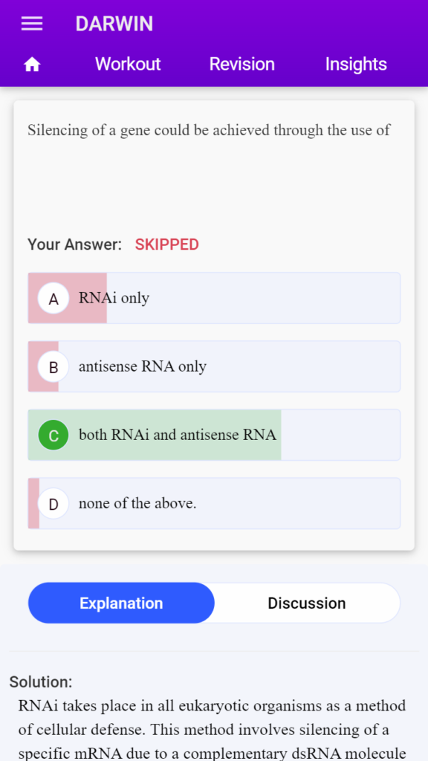Click the green option C circle
Image resolution: width=428 pixels, height=761 pixels.
pos(53,435)
